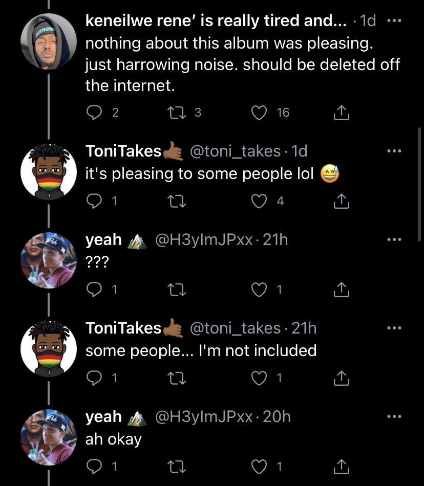Click the vertical scrollbar on the right edge

click(x=419, y=169)
